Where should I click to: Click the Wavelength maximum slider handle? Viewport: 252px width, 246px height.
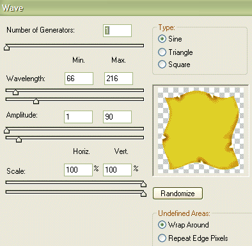click(x=36, y=101)
